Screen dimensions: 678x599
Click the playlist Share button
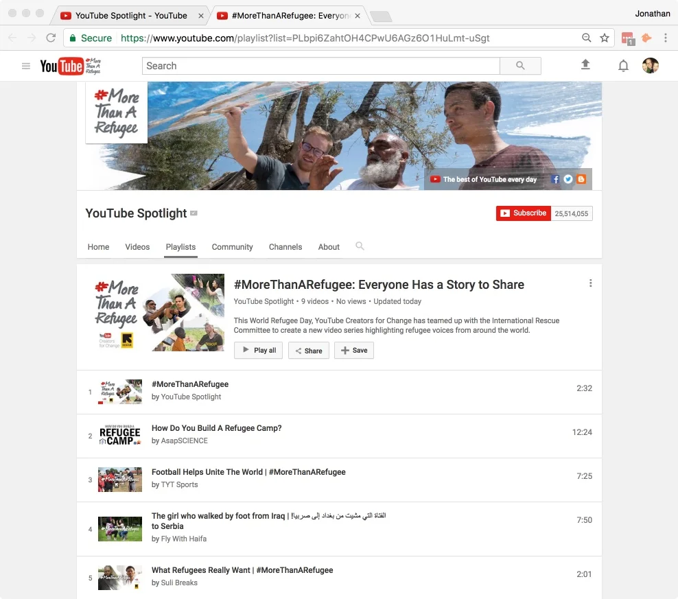[x=309, y=351]
